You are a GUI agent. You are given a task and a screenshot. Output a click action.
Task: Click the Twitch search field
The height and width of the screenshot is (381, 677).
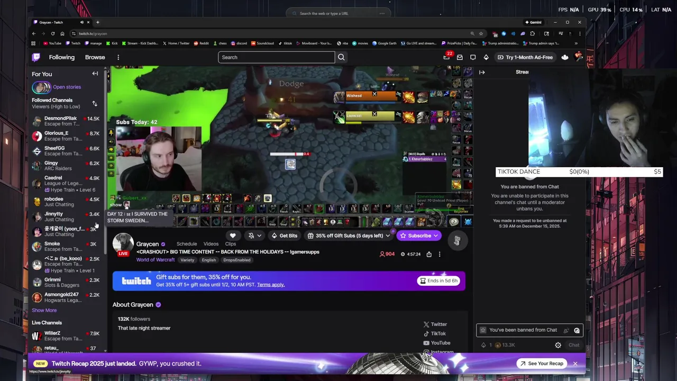tap(276, 57)
